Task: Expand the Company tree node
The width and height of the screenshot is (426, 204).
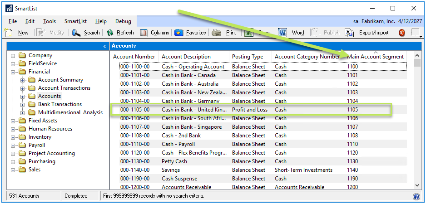Action: [13, 56]
